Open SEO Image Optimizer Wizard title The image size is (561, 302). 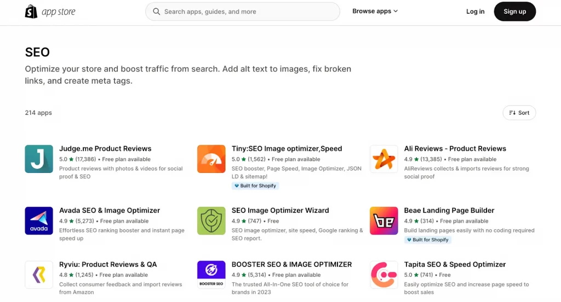tap(280, 211)
